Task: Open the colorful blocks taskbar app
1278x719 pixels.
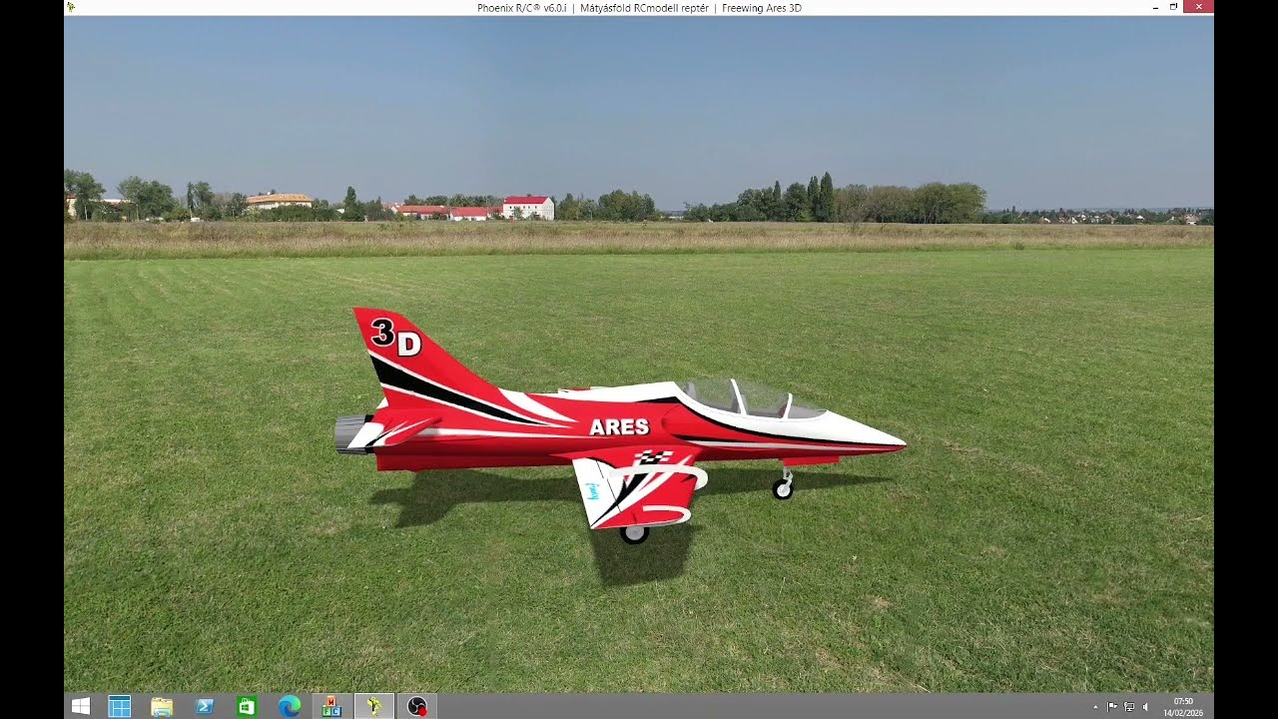Action: coord(331,706)
